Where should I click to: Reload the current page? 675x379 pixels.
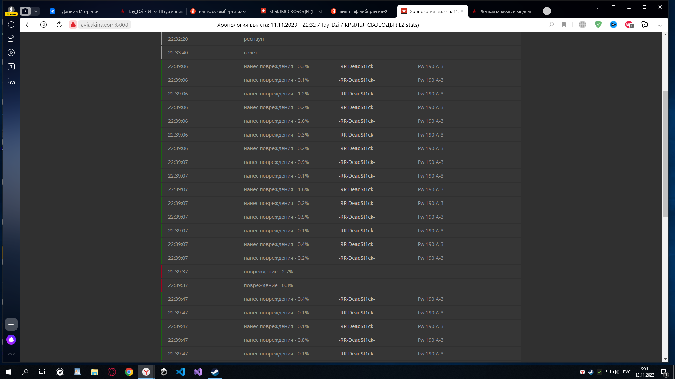(x=59, y=25)
